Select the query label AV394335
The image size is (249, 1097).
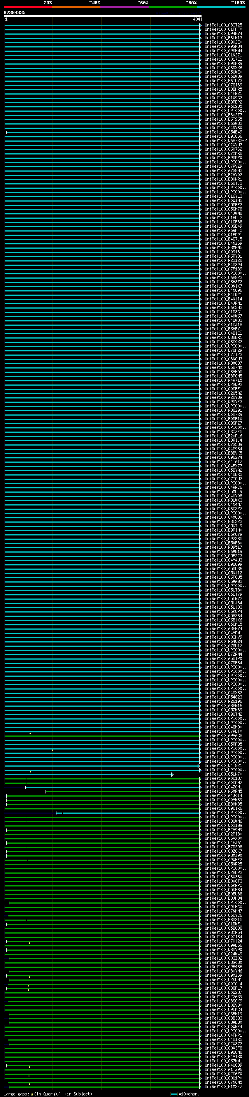14,13
